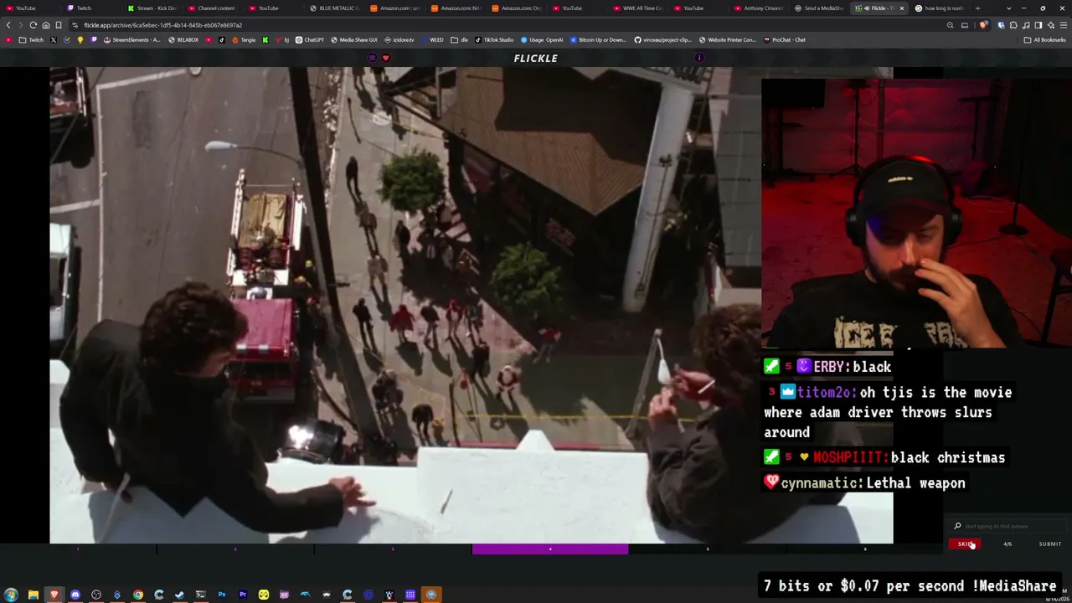Open the Media Share GUI bookmark

click(x=353, y=39)
